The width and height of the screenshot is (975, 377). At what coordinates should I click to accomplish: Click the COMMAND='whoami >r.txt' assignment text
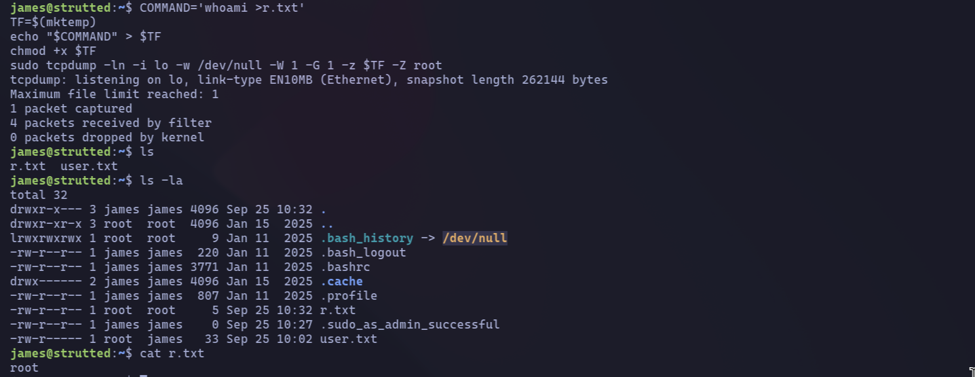pyautogui.click(x=221, y=8)
